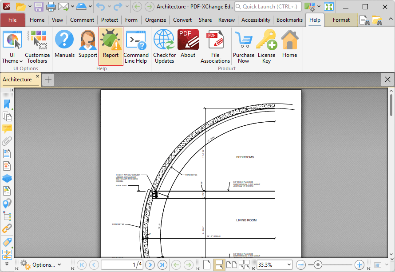Open the Comments pane icon

click(x=7, y=129)
